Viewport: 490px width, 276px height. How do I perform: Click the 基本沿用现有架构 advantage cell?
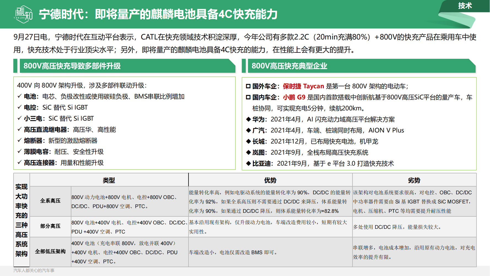coord(270,227)
